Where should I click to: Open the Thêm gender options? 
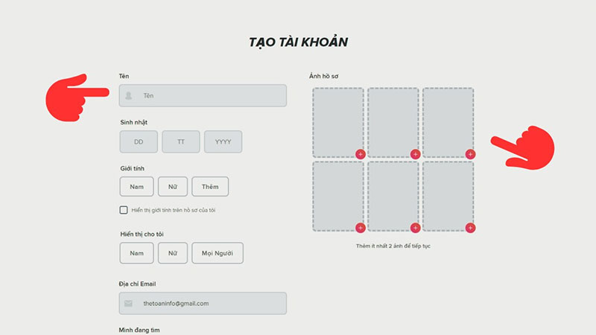[210, 187]
